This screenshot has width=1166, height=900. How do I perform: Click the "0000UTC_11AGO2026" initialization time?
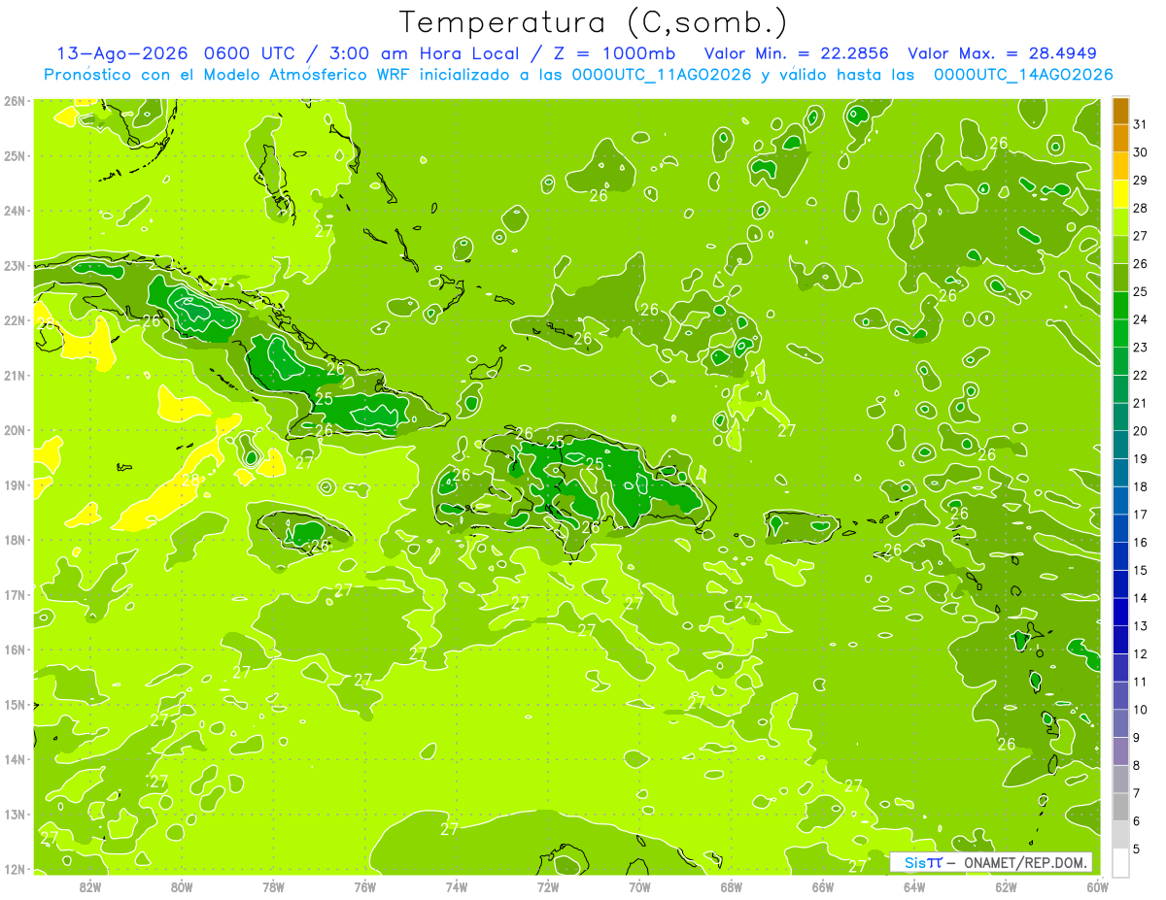coord(662,75)
